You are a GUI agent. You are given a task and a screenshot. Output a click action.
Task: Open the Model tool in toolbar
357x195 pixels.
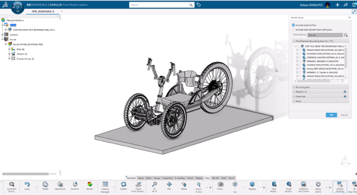45,186
